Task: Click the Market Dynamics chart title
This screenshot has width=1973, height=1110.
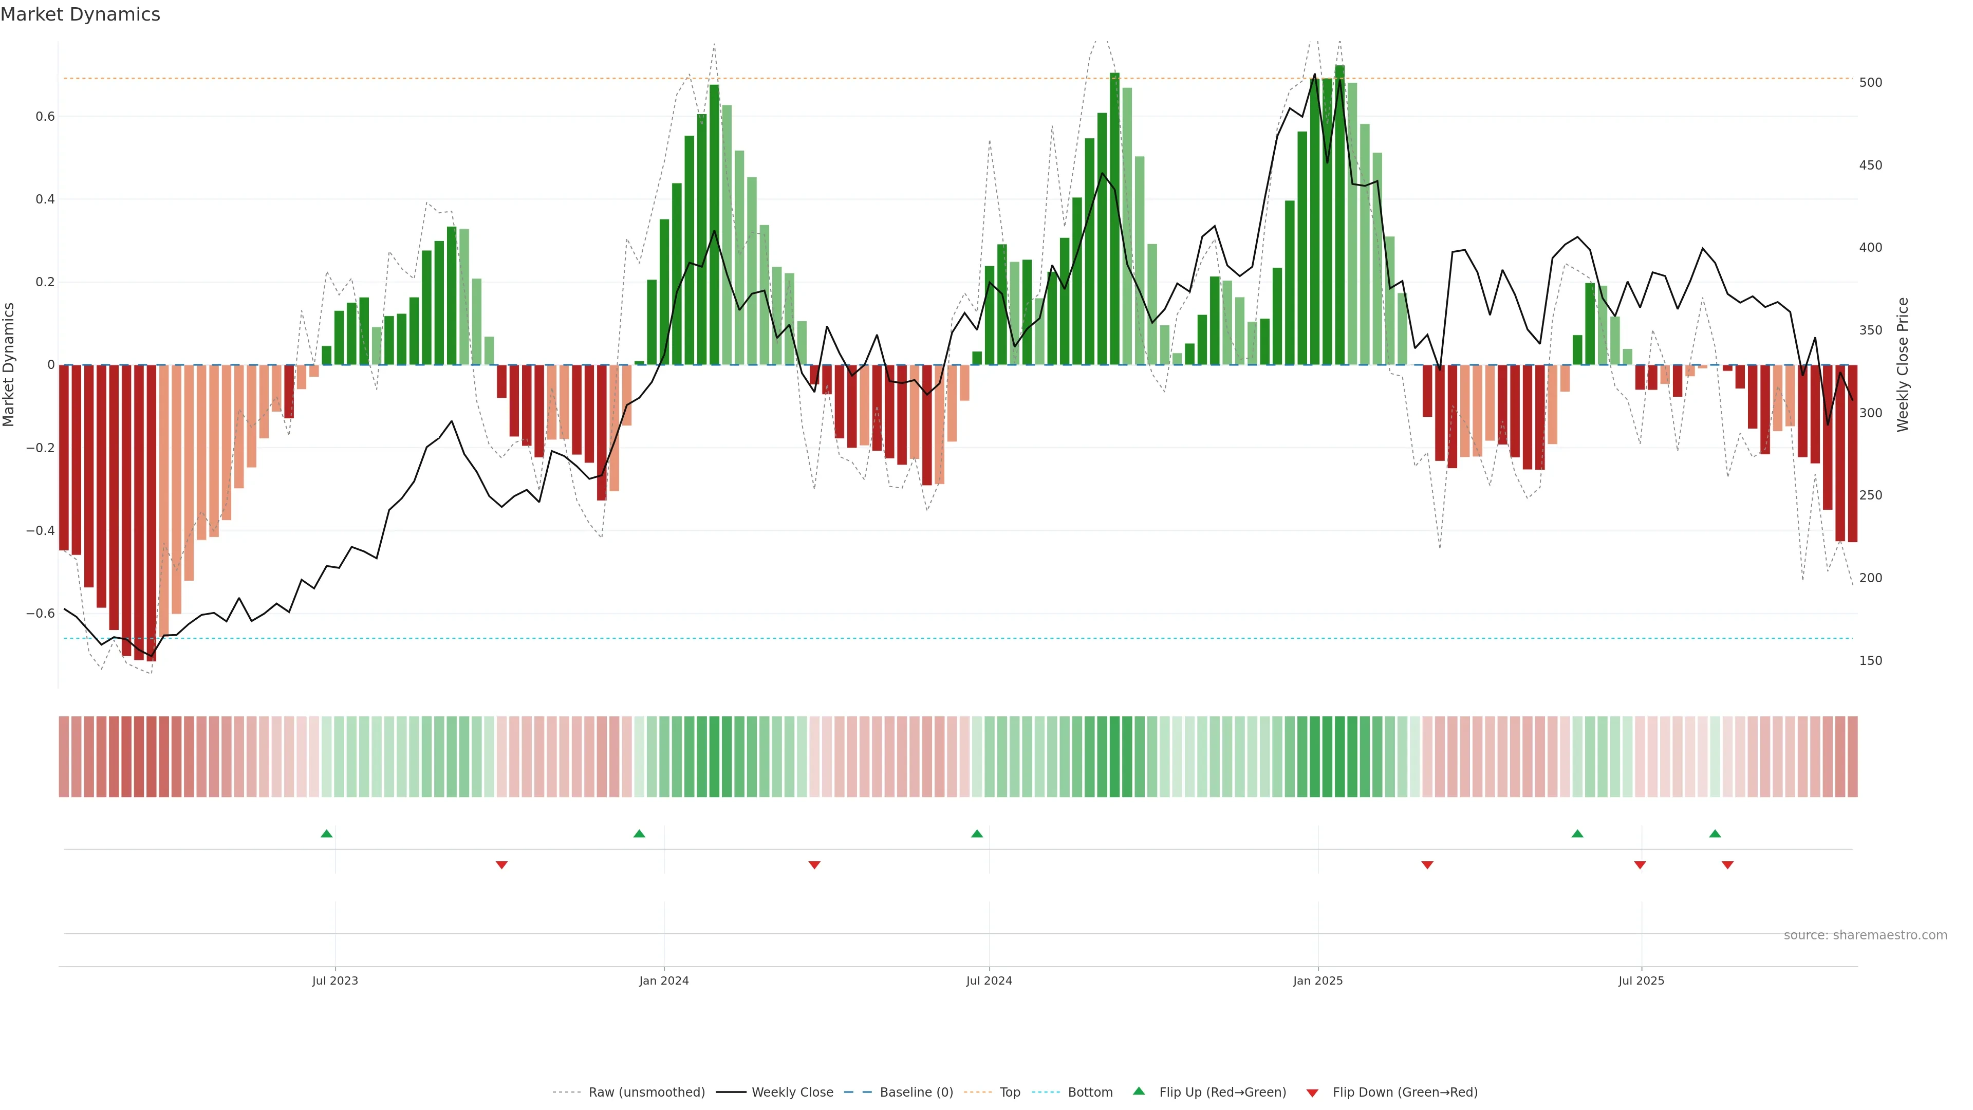Action: click(81, 14)
